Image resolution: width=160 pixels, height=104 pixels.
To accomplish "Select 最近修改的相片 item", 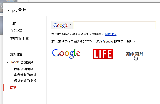I will point(25,81).
